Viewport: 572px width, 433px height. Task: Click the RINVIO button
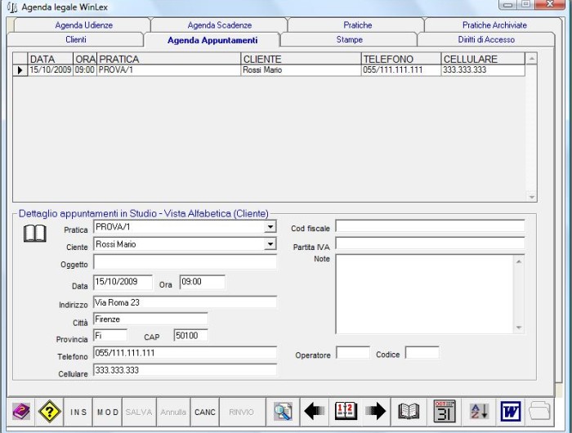click(x=242, y=412)
